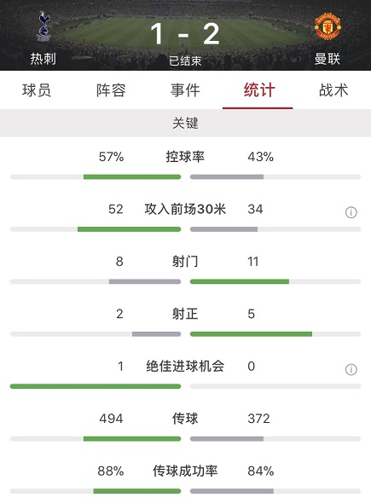
Task: Tap the 曼联 team name
Action: [328, 59]
